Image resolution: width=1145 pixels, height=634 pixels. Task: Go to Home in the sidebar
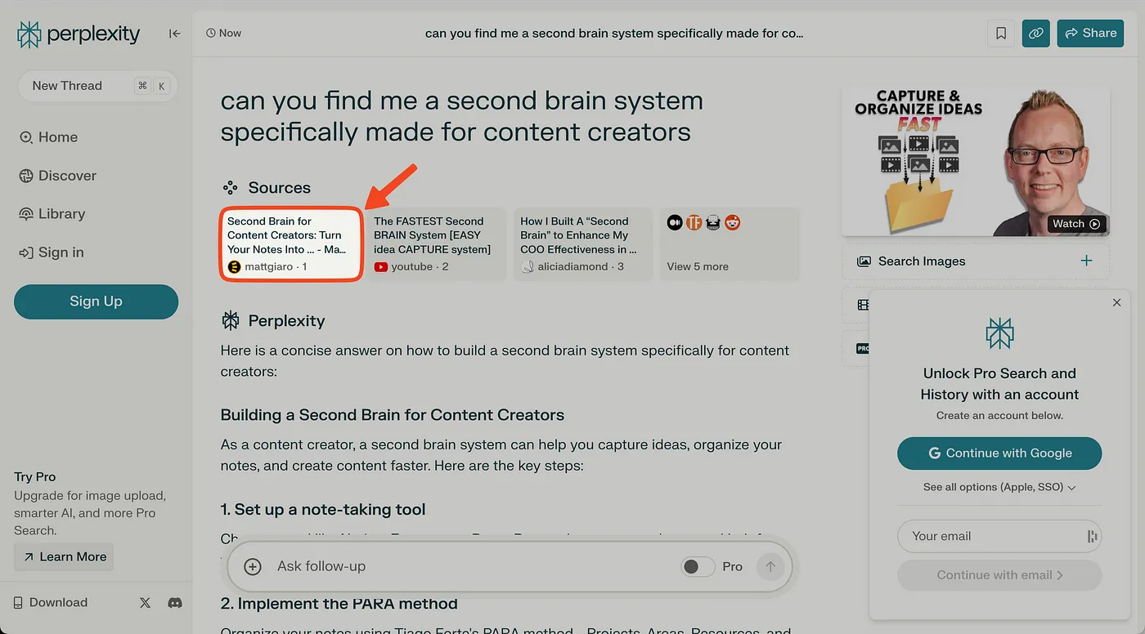point(49,137)
